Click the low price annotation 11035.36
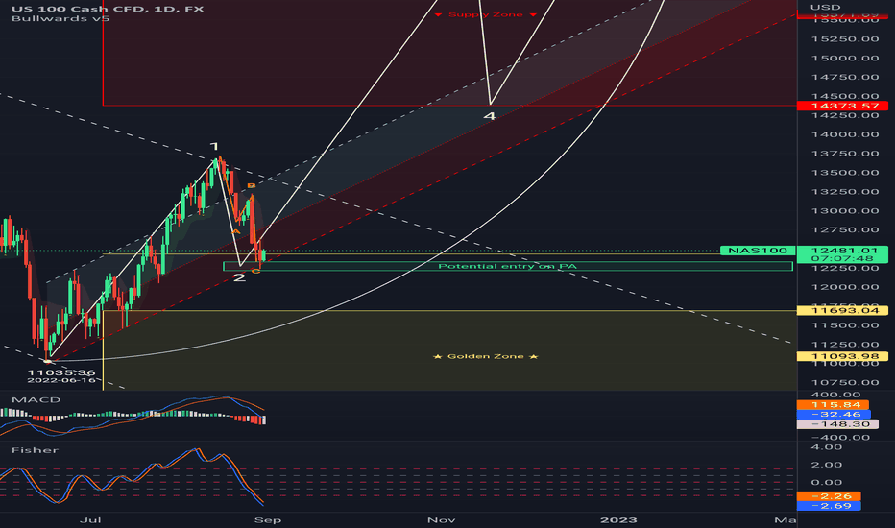895x528 pixels. coord(61,372)
